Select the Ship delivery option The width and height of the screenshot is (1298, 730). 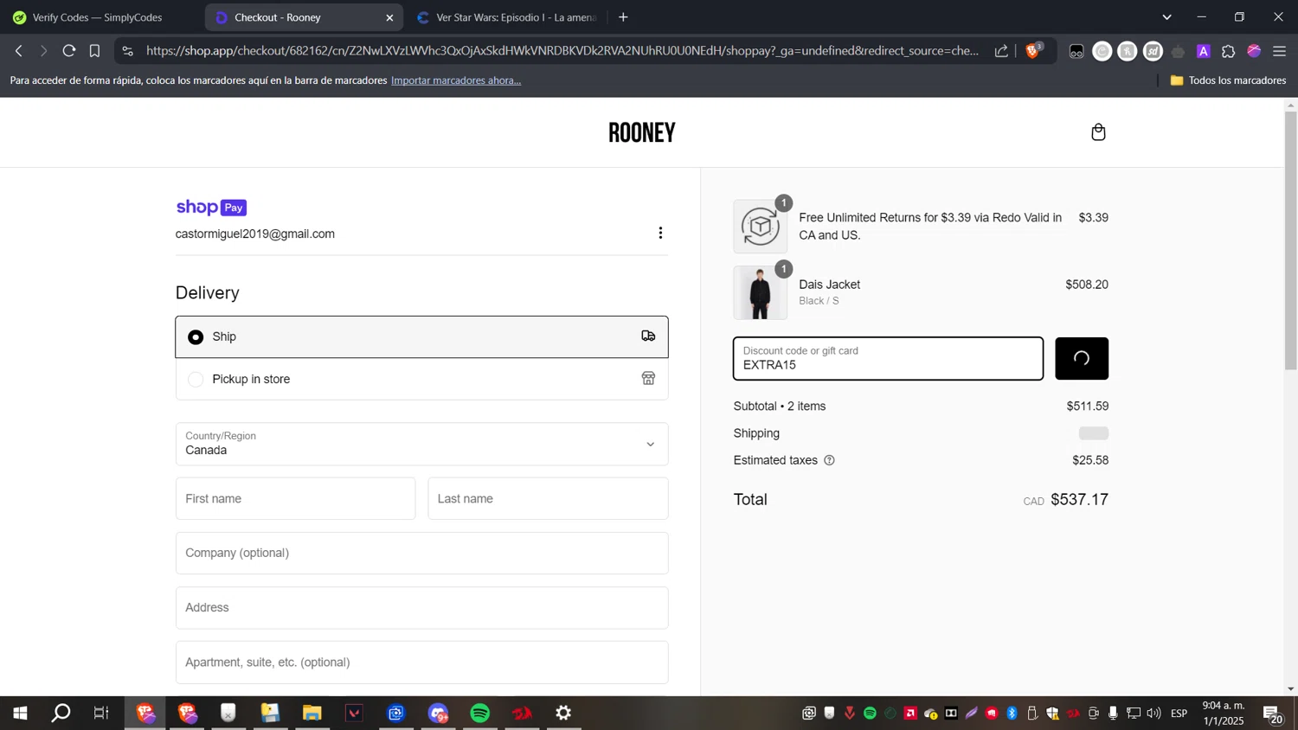pyautogui.click(x=421, y=336)
